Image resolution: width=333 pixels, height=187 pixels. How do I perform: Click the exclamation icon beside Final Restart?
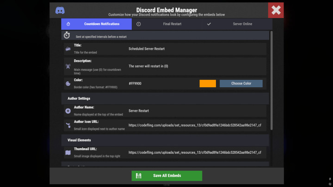coord(138,24)
